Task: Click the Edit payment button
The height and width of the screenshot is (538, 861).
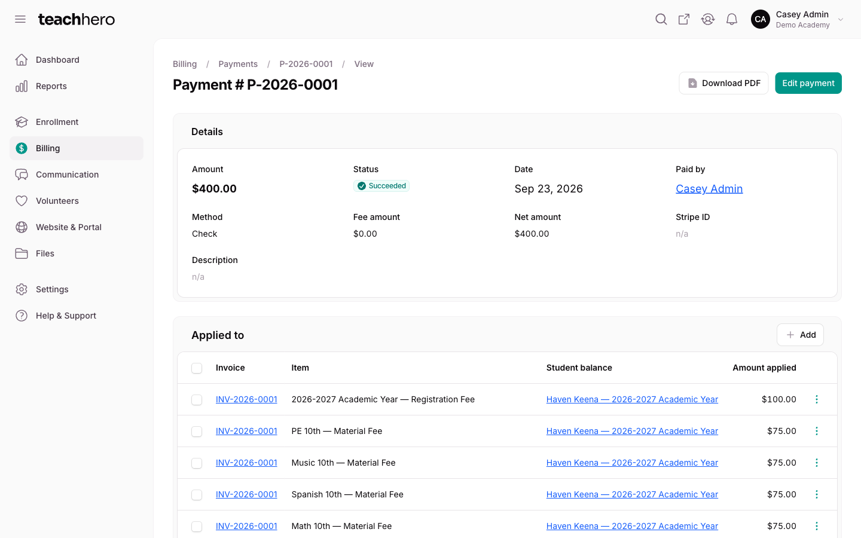Action: (x=808, y=83)
